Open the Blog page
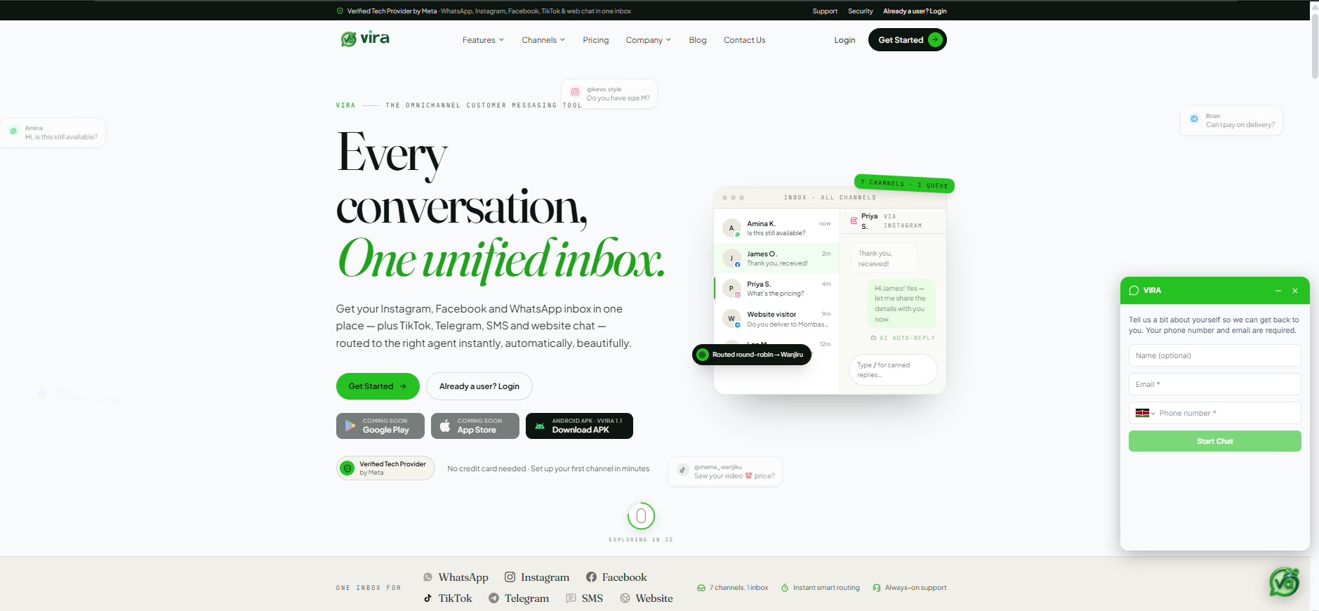The image size is (1319, 611). [698, 40]
